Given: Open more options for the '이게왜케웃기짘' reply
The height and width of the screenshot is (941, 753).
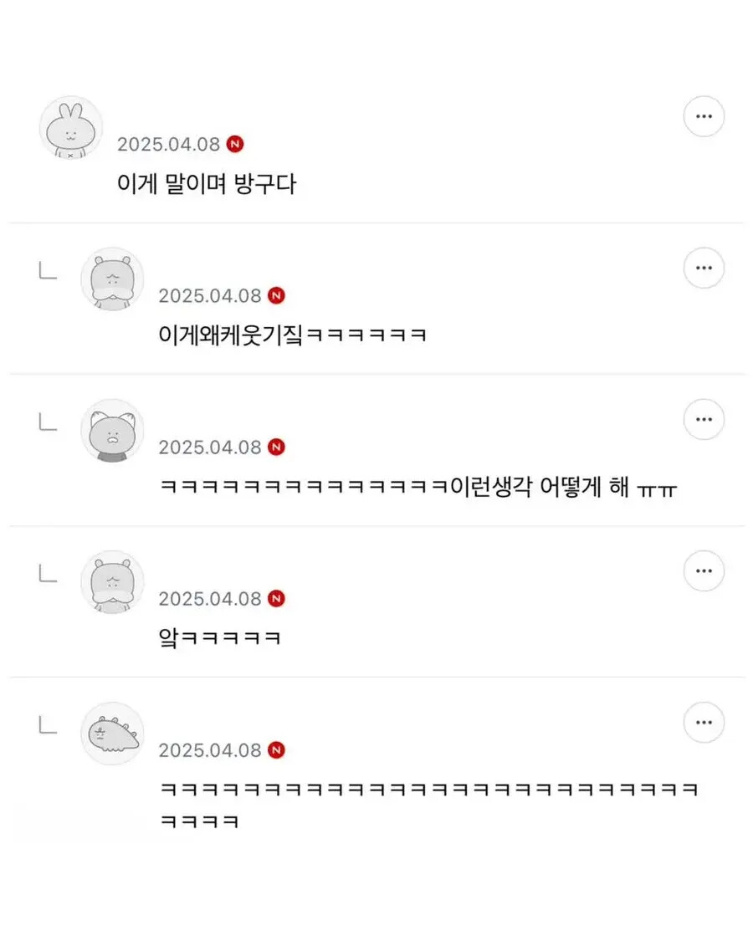Looking at the screenshot, I should (x=704, y=268).
